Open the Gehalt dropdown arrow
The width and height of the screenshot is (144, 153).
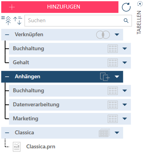click(x=125, y=63)
